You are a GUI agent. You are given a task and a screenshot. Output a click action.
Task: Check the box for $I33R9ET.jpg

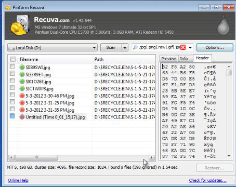[x=12, y=73]
